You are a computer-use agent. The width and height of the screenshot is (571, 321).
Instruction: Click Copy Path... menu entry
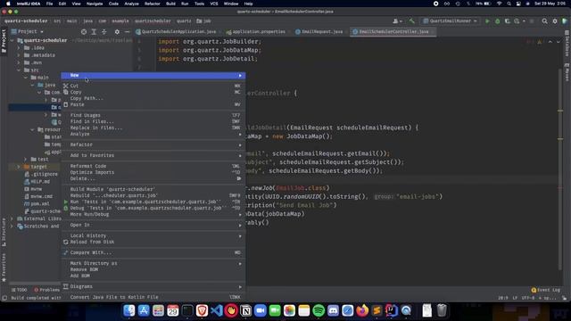[x=153, y=98]
